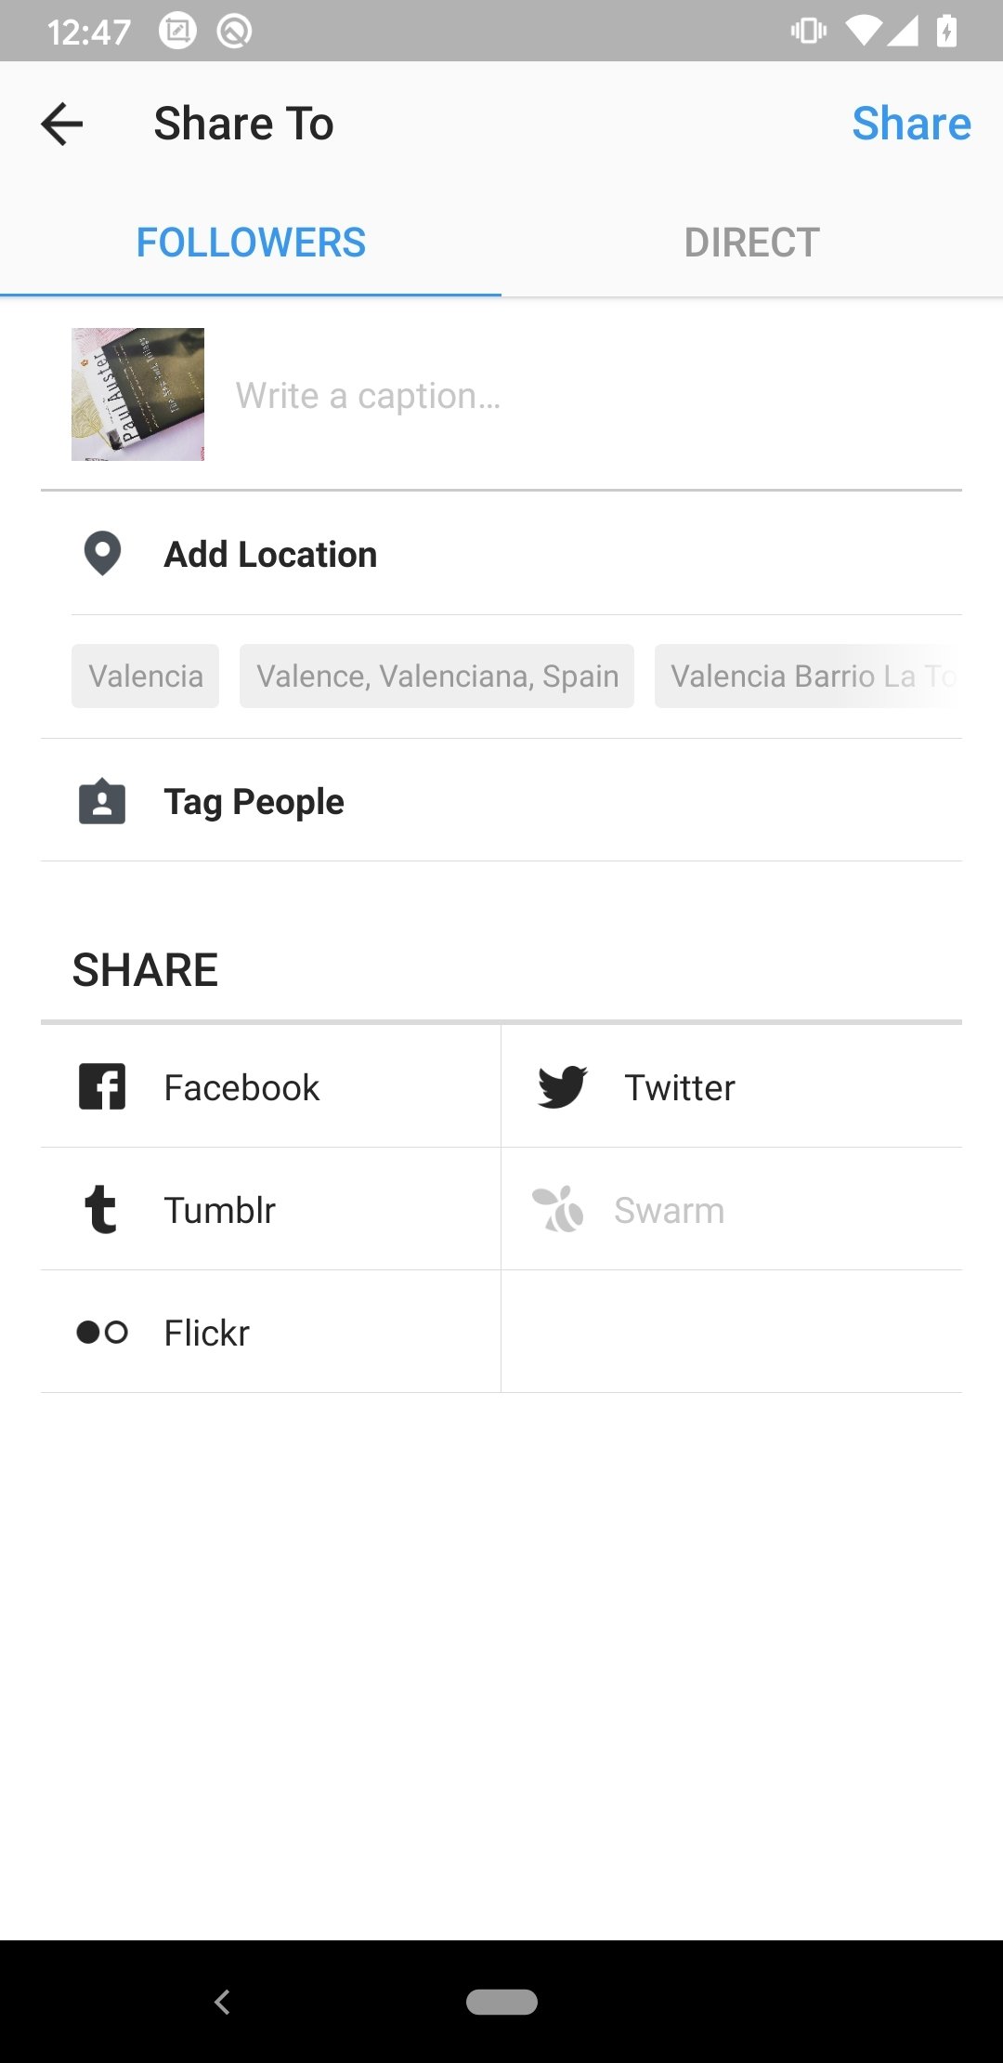
Task: Tap the Tag People badge icon
Action: pos(102,801)
